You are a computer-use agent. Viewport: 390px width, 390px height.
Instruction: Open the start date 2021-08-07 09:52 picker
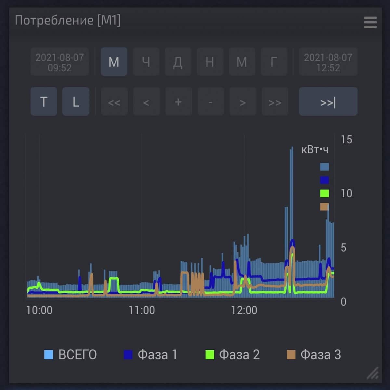(59, 62)
